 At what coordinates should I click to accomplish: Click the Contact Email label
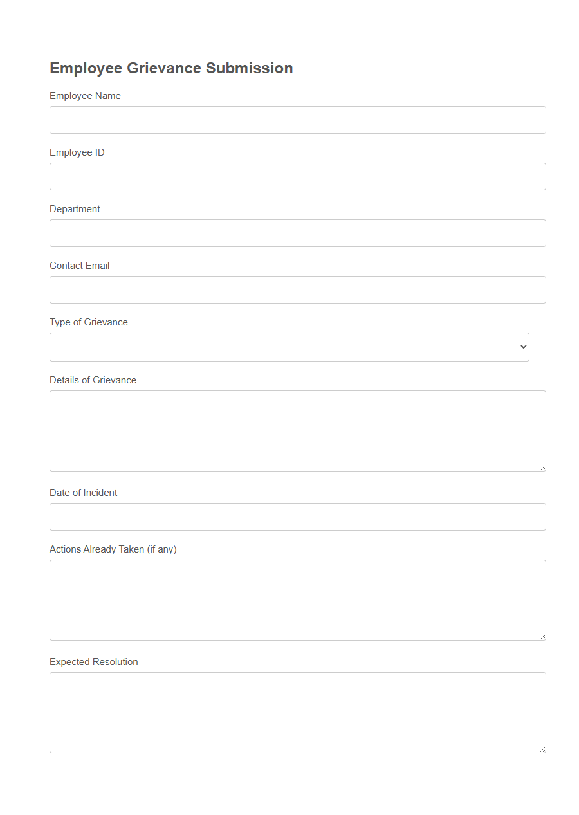79,265
